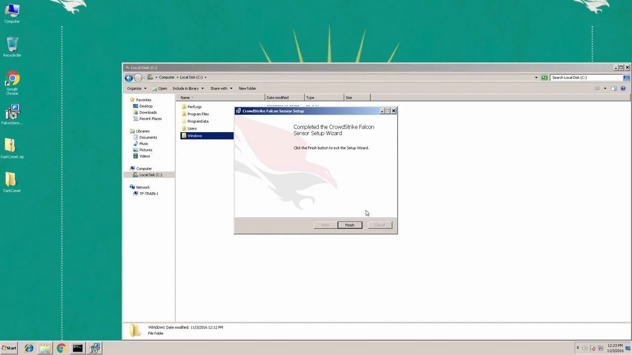Open Downloads under Favorites

click(145, 112)
